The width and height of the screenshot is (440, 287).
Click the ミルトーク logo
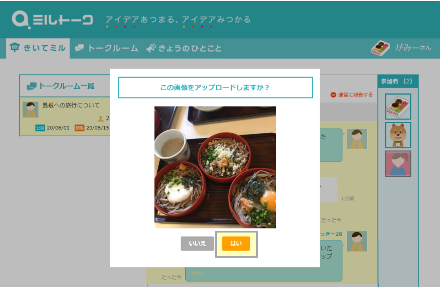point(53,20)
